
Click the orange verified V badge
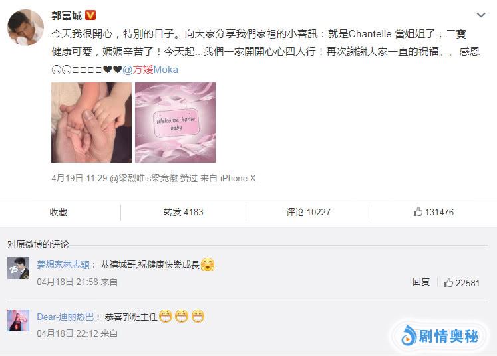tap(90, 15)
